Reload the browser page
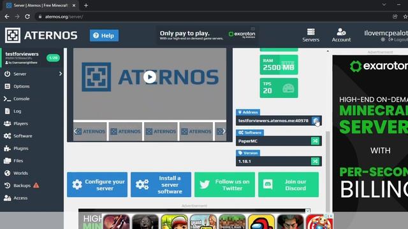 [x=27, y=17]
